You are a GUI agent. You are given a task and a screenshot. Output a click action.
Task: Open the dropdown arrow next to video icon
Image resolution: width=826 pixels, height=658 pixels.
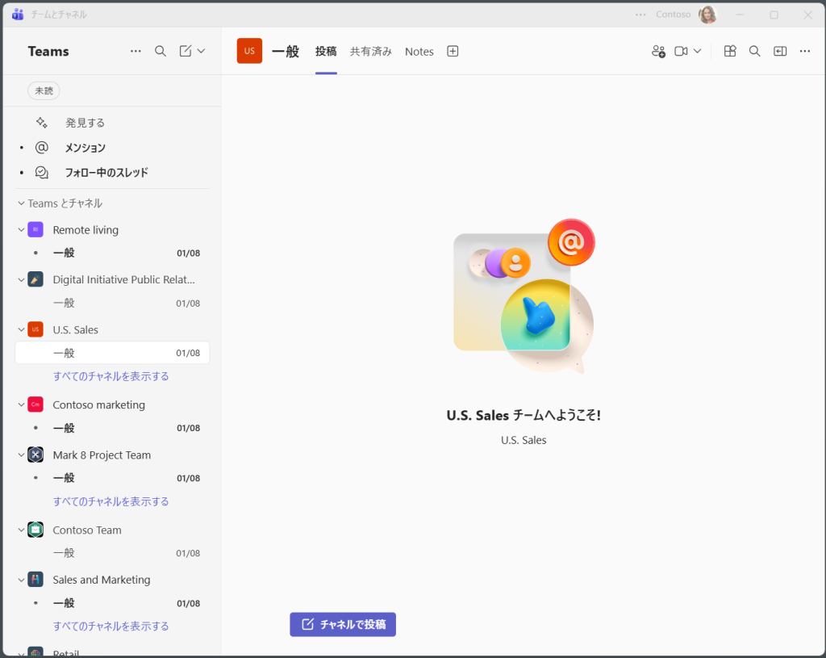698,51
